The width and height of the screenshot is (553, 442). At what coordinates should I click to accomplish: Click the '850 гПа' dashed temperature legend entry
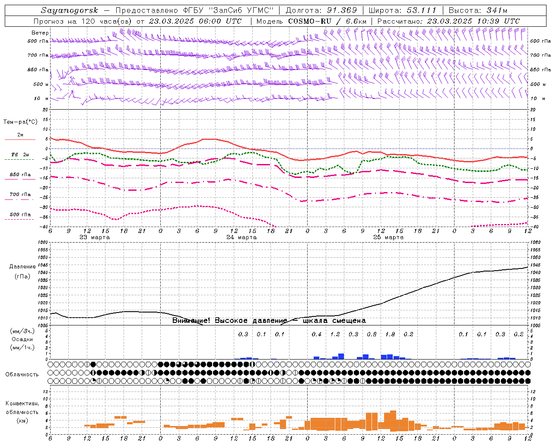click(x=20, y=177)
